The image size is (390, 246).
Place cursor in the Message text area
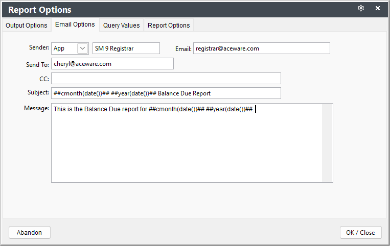point(187,143)
